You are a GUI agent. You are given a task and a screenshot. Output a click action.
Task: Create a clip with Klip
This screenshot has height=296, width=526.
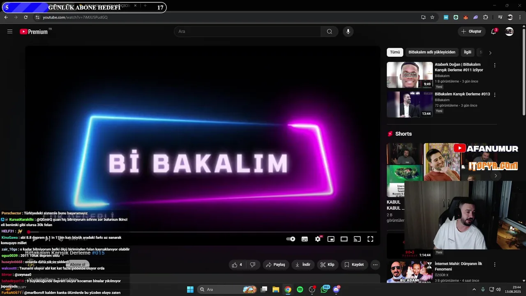[328, 265]
